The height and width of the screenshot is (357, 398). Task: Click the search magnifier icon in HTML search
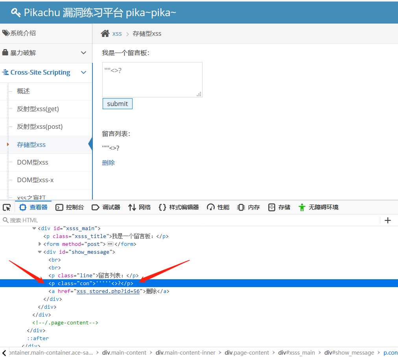pyautogui.click(x=6, y=220)
